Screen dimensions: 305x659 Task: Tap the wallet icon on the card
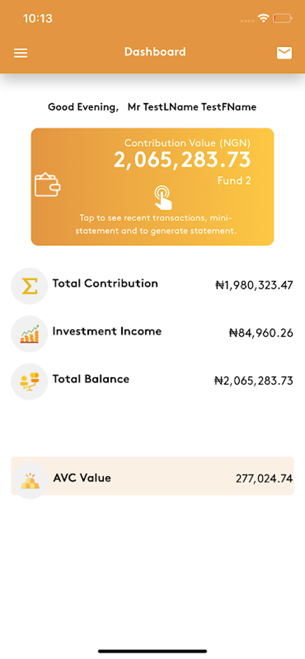point(47,185)
